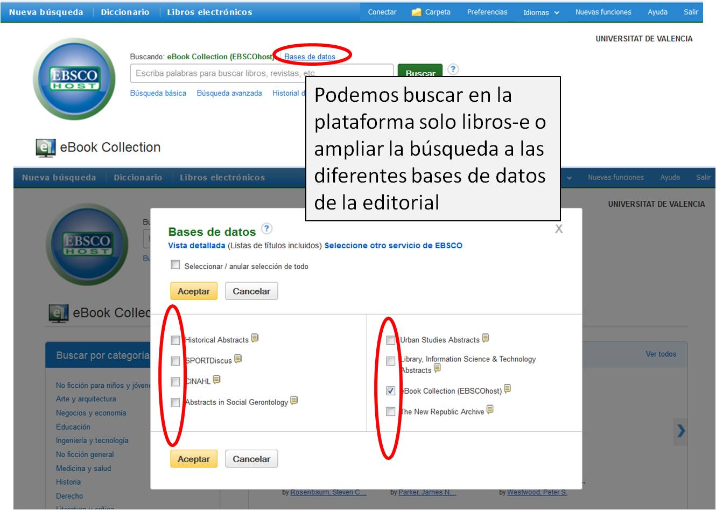The height and width of the screenshot is (510, 716).
Task: Open note icon beside SPORTDiscus
Action: pos(238,359)
